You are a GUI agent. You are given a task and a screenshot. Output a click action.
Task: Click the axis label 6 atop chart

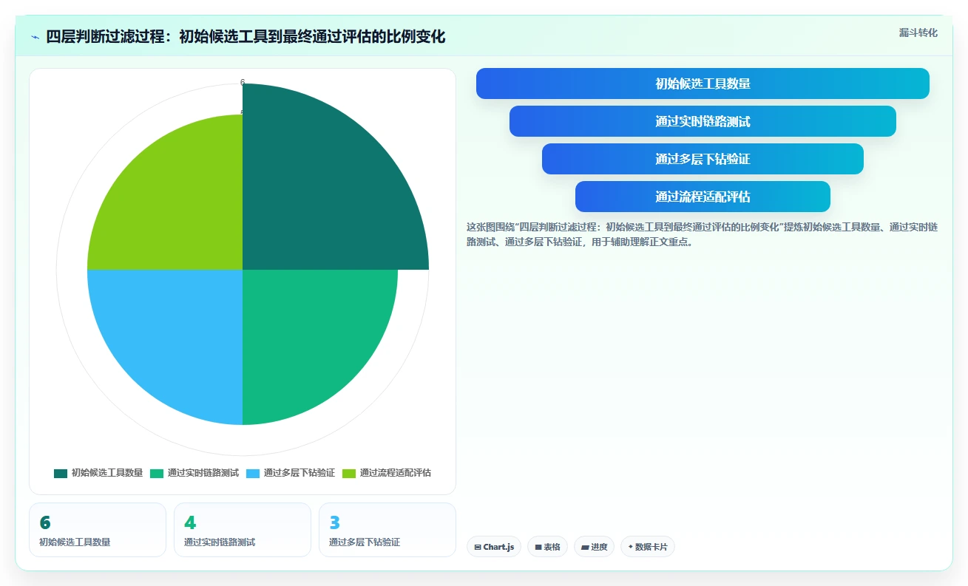click(x=243, y=82)
